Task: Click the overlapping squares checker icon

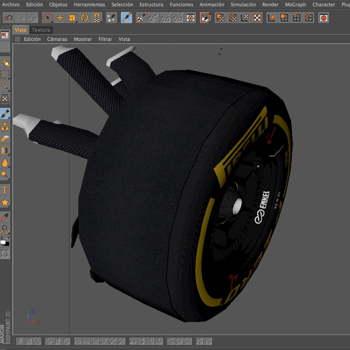Action: [x=220, y=17]
